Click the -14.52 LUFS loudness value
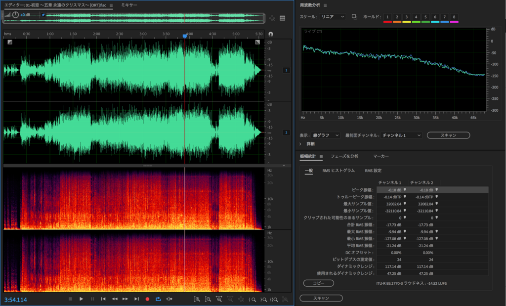 click(x=437, y=283)
